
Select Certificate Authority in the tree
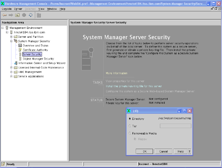click(x=35, y=50)
